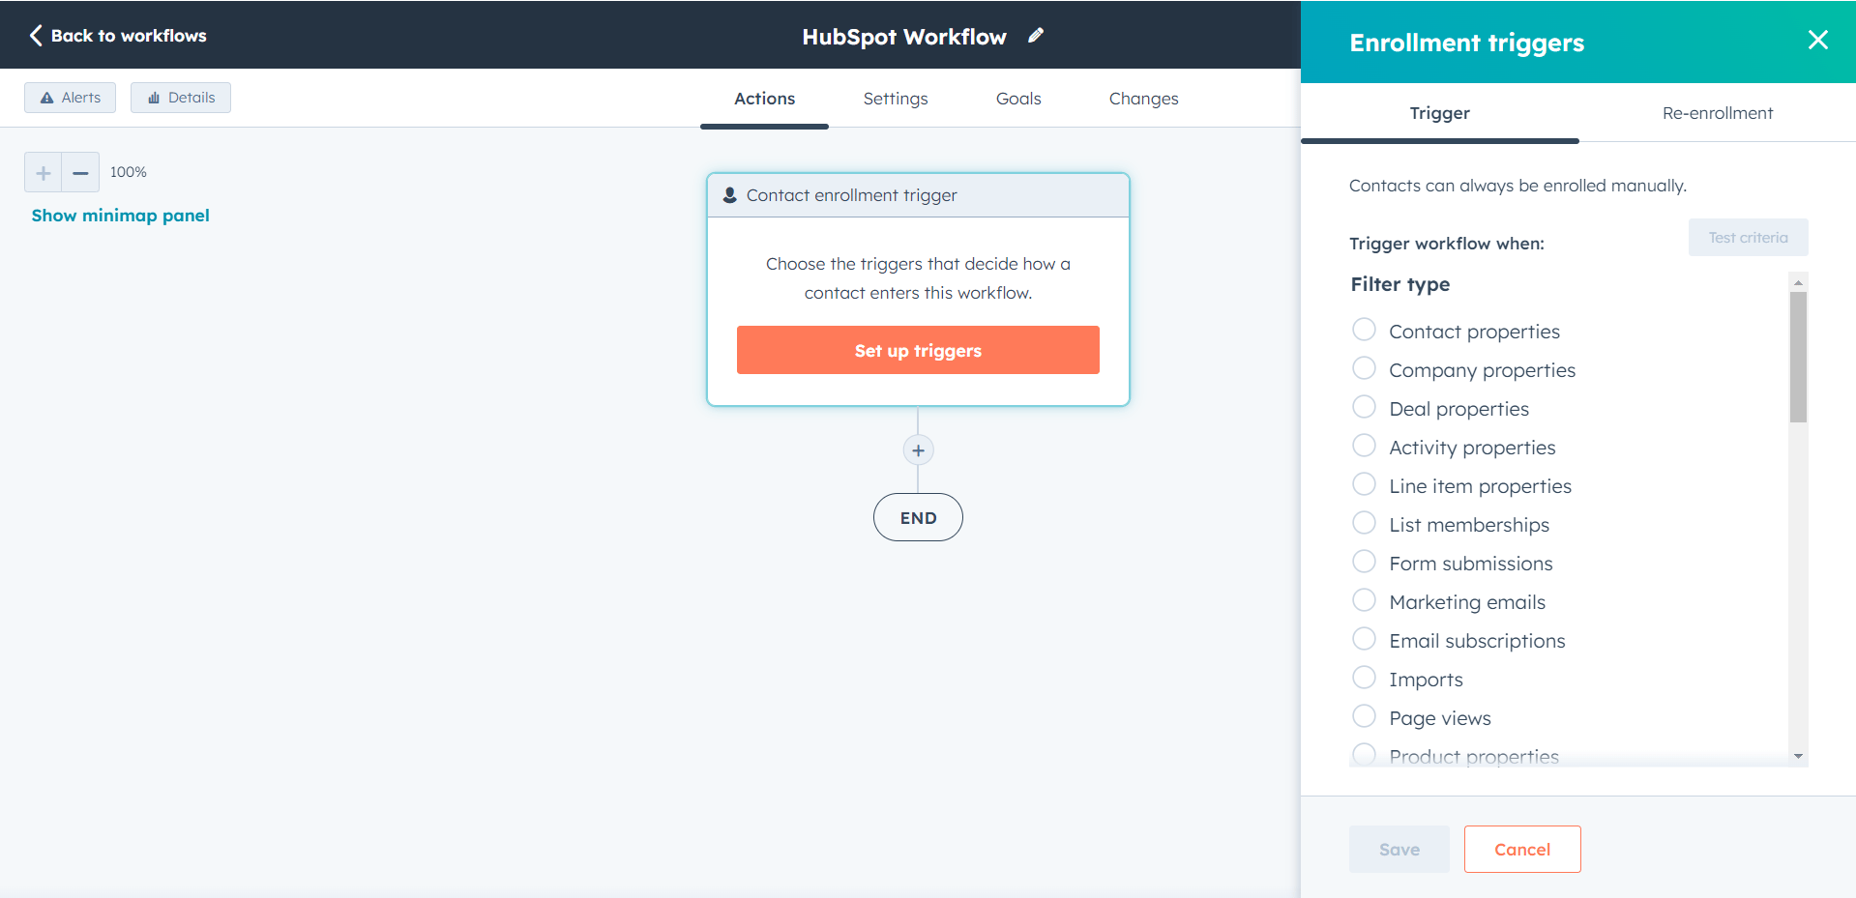Zoom in with the plus button
Viewport: 1856px width, 898px height.
pyautogui.click(x=43, y=173)
